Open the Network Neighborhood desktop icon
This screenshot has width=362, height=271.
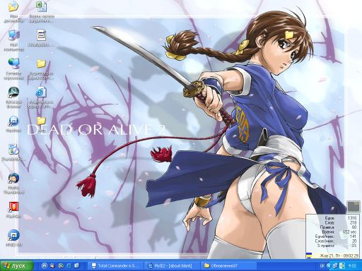point(13,64)
